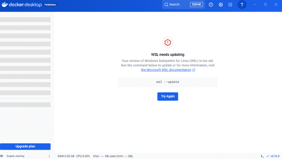This screenshot has width=282, height=159.
Task: Click the Ctrl+K shortcut badge
Action: (x=197, y=4)
